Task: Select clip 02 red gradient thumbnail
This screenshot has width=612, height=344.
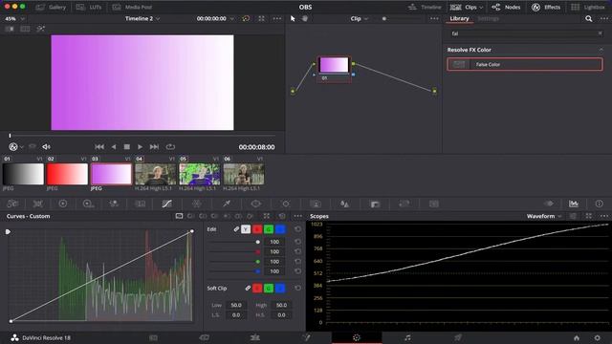Action: pyautogui.click(x=67, y=174)
